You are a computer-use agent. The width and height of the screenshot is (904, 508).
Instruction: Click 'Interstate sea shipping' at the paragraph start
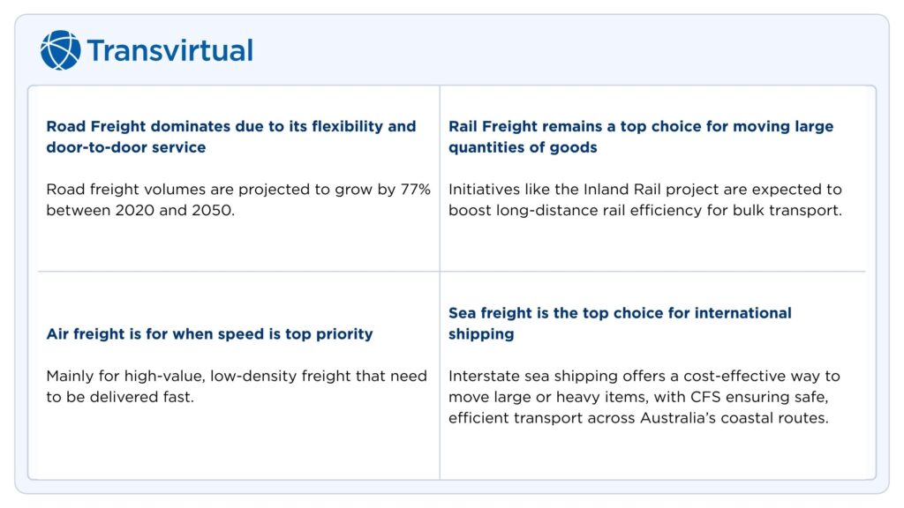(526, 377)
